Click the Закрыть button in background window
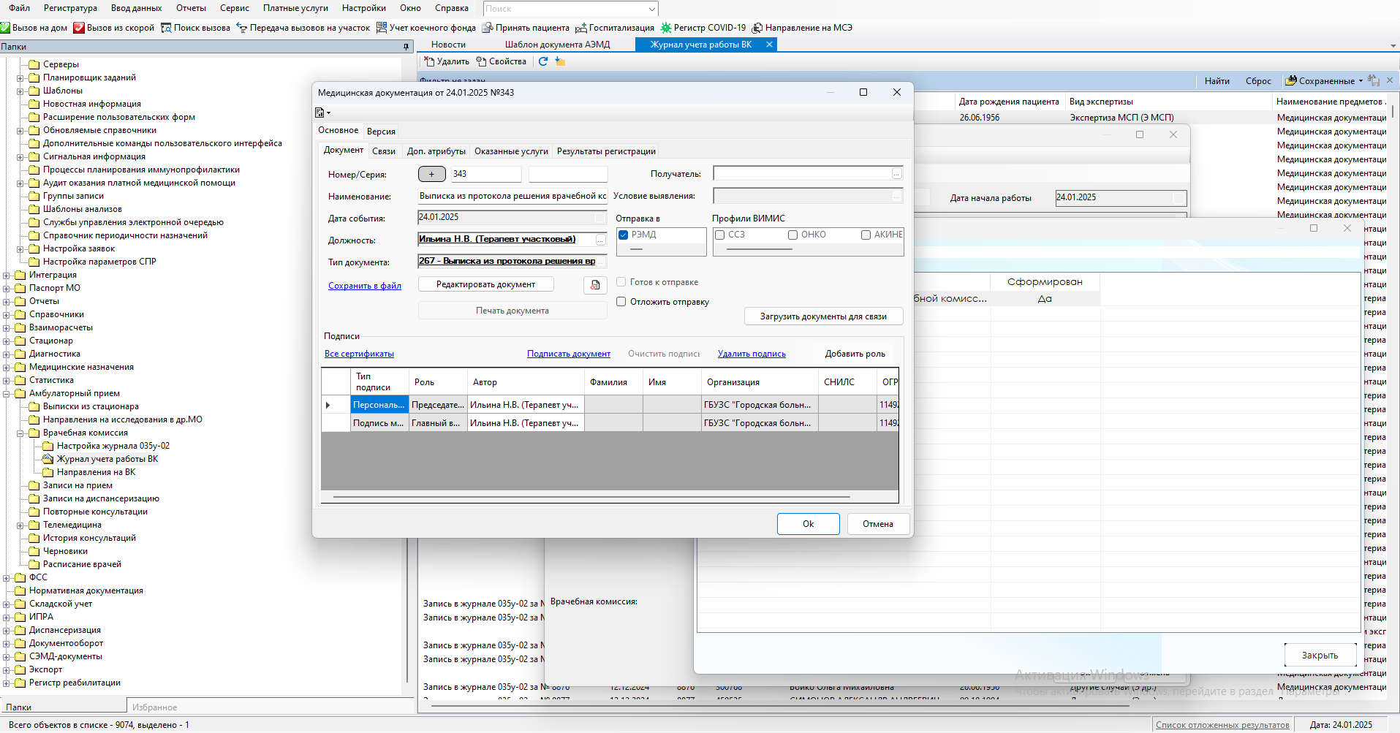The height and width of the screenshot is (733, 1400). tap(1320, 655)
